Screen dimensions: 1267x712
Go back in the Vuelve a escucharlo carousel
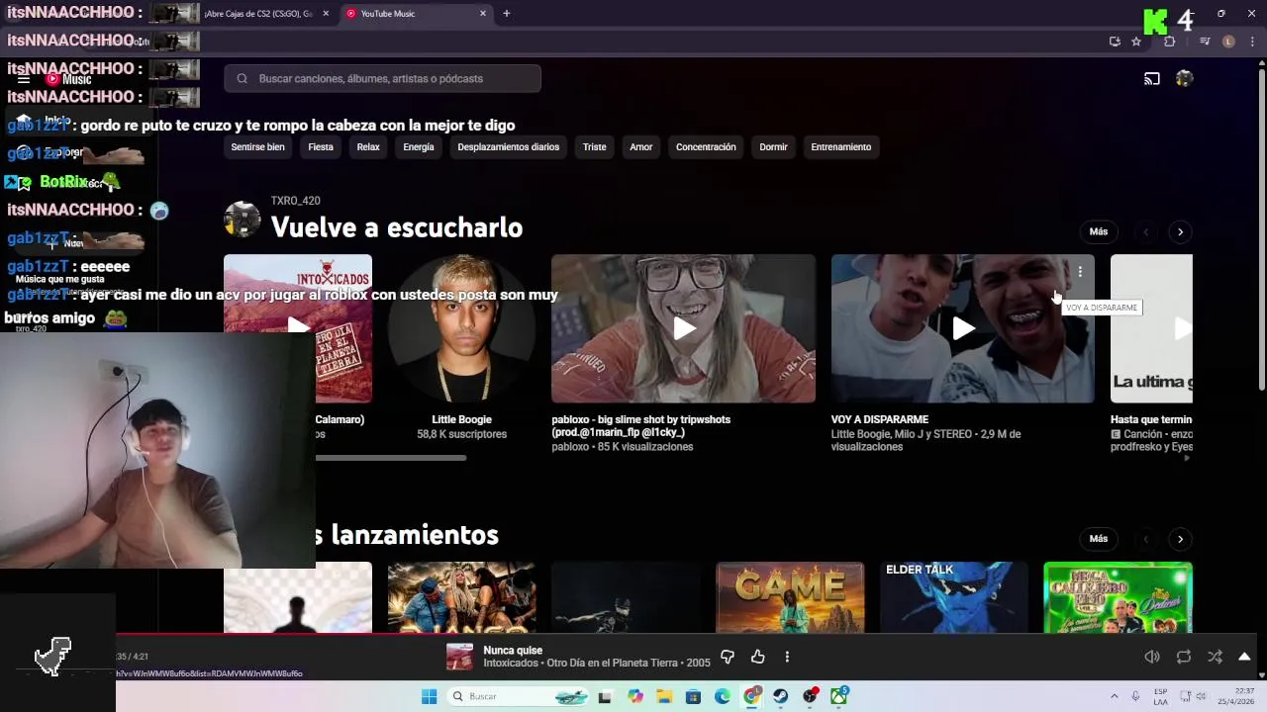pos(1146,231)
